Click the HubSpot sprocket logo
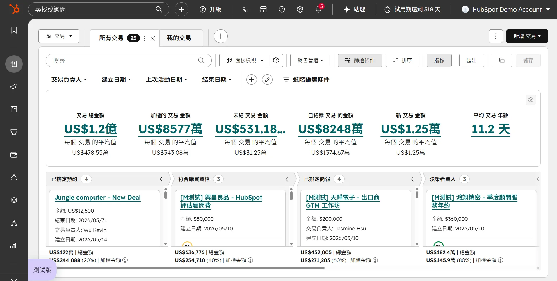This screenshot has width=557, height=281. pyautogui.click(x=14, y=9)
